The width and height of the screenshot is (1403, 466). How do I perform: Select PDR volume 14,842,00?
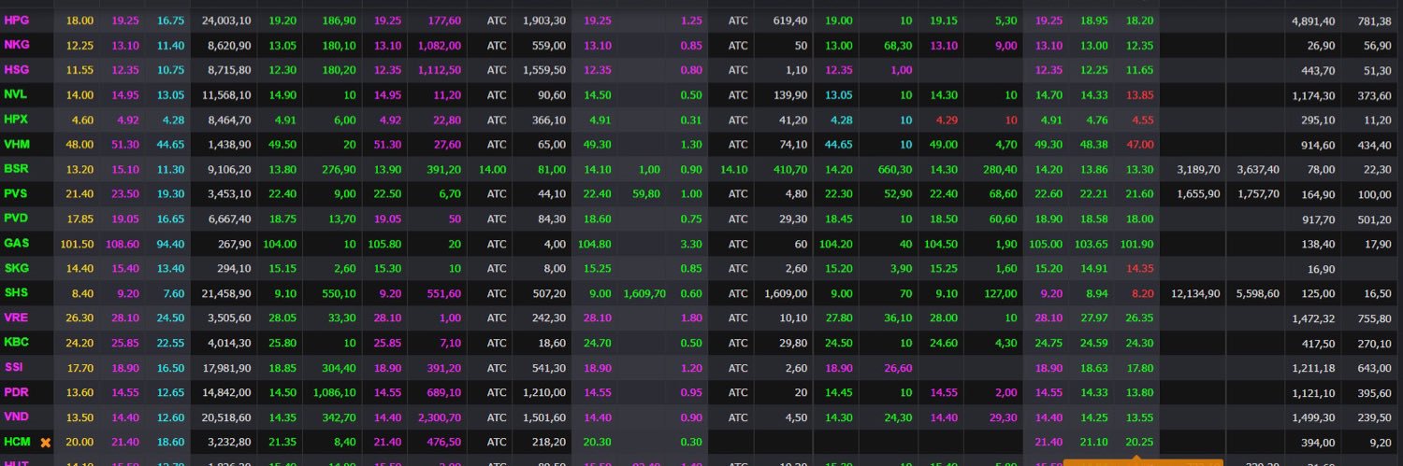pos(225,392)
